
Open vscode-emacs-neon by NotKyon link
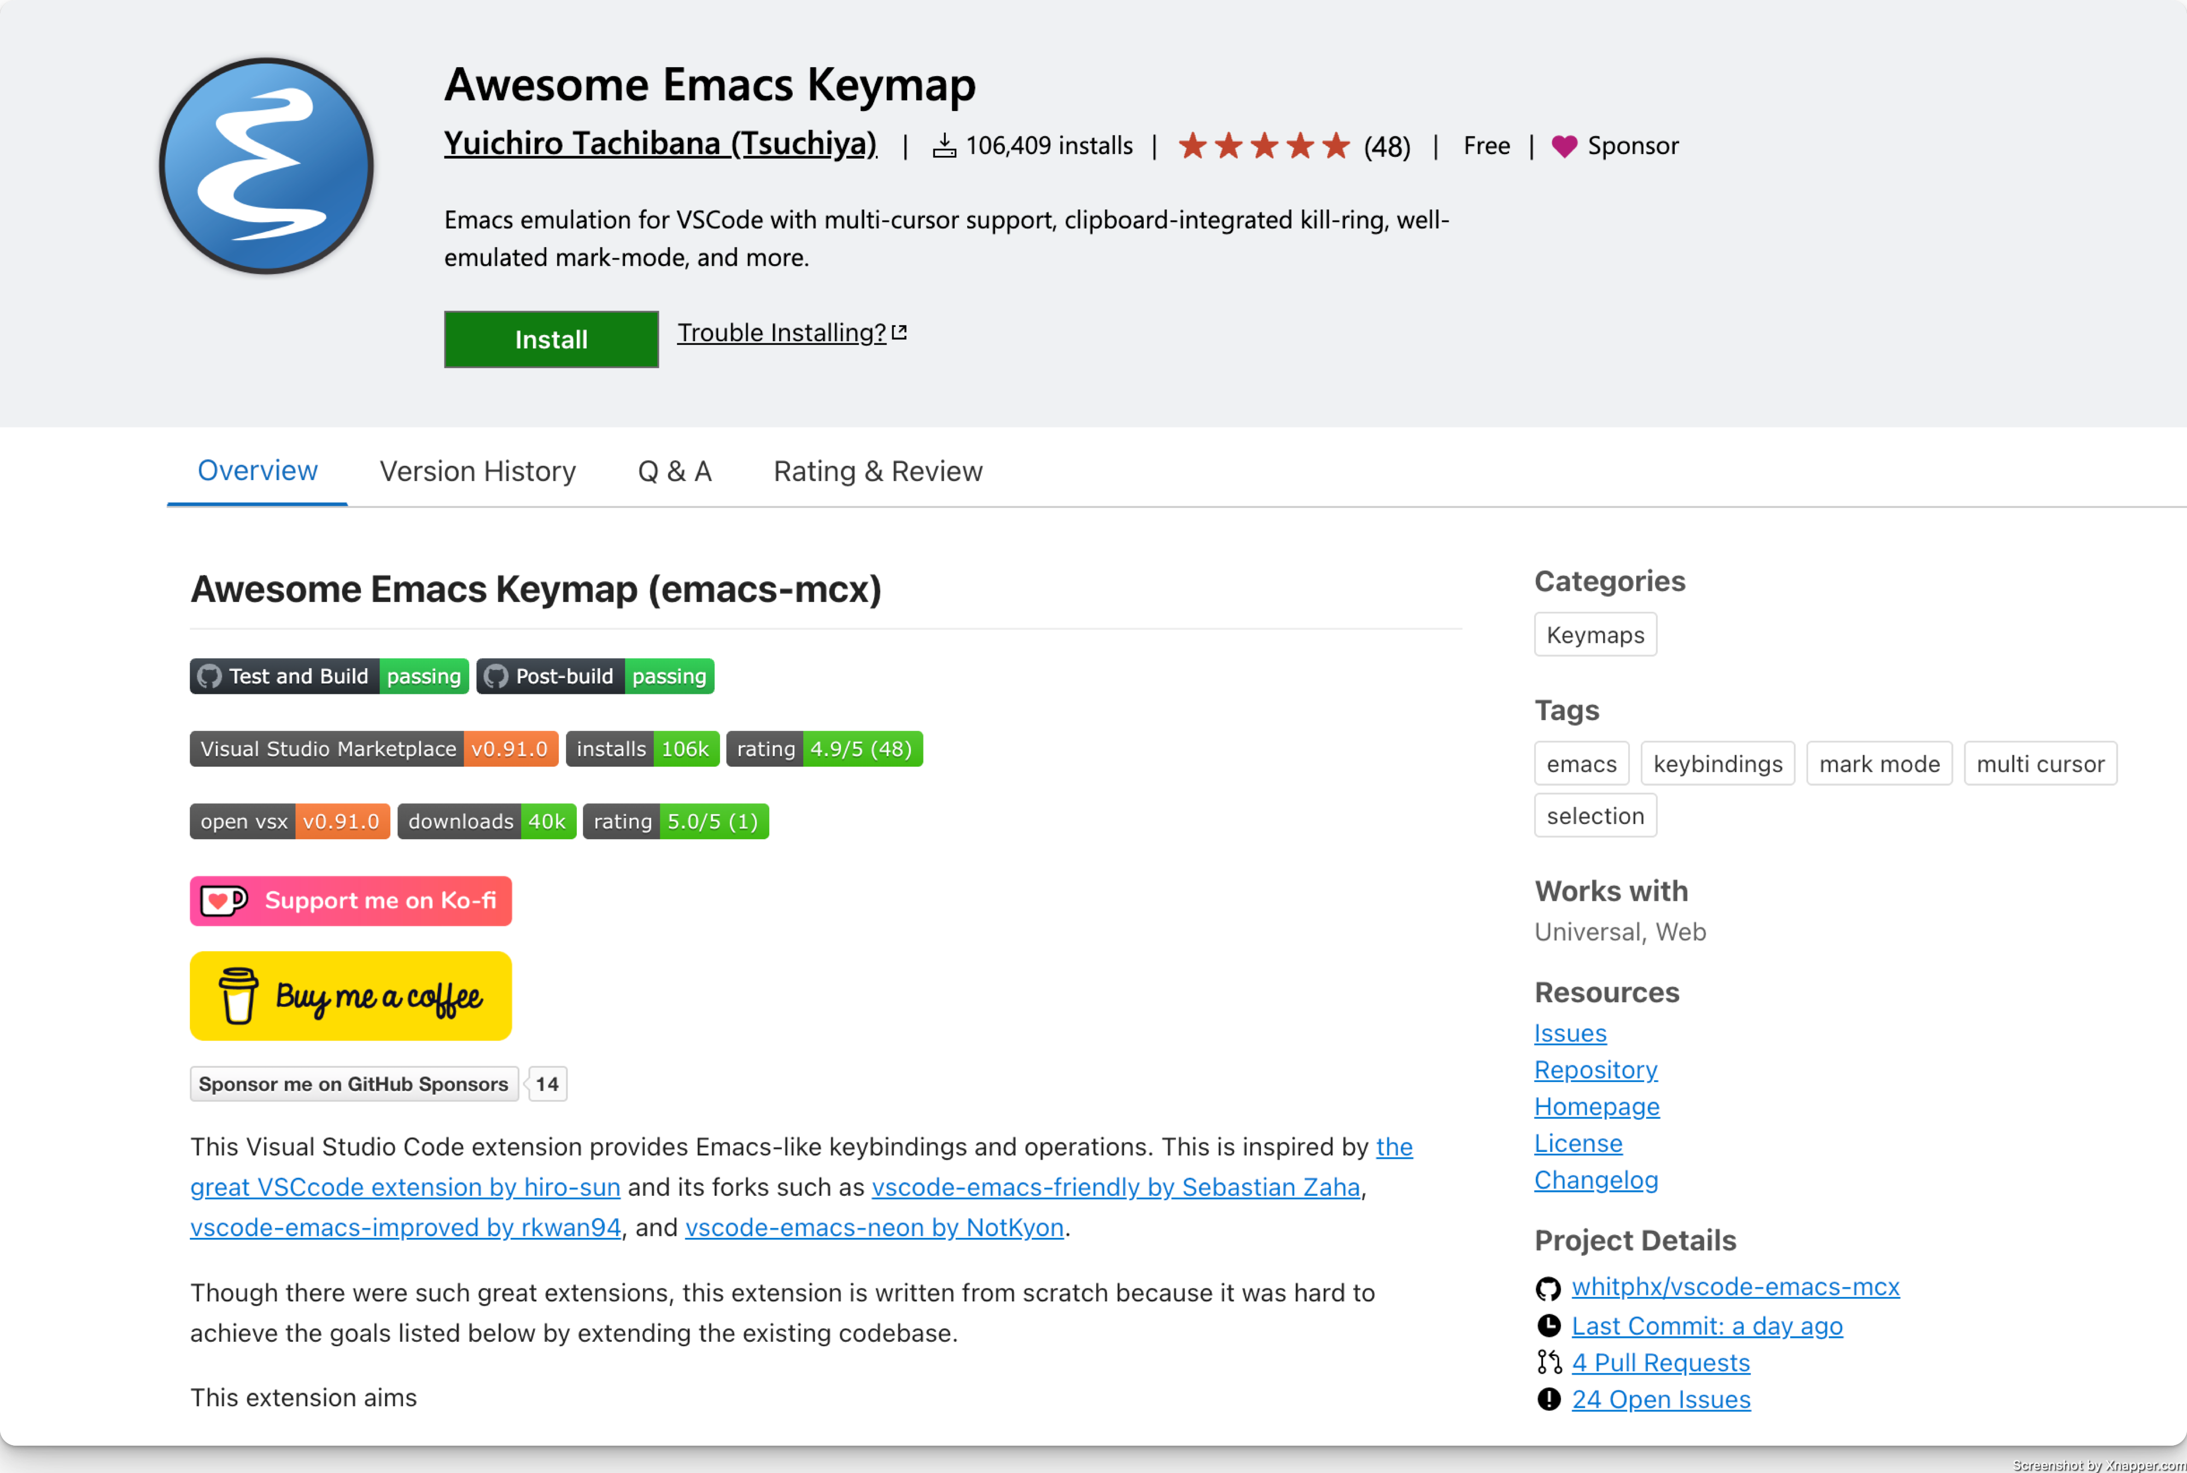[x=875, y=1228]
